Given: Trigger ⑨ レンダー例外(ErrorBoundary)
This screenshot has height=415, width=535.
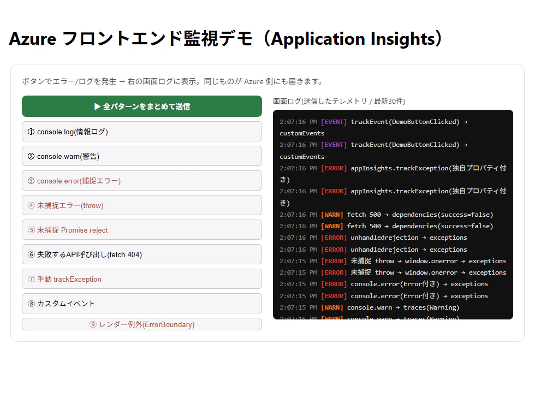Looking at the screenshot, I should click(141, 324).
